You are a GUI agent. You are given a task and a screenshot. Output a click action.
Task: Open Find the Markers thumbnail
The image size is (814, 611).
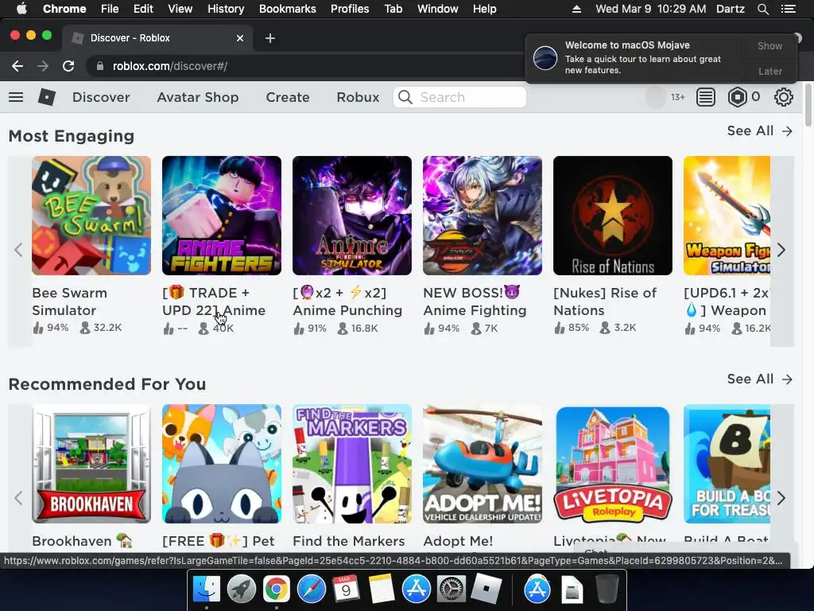coord(352,464)
